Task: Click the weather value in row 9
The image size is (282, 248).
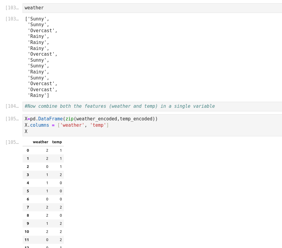Action: 47,224
